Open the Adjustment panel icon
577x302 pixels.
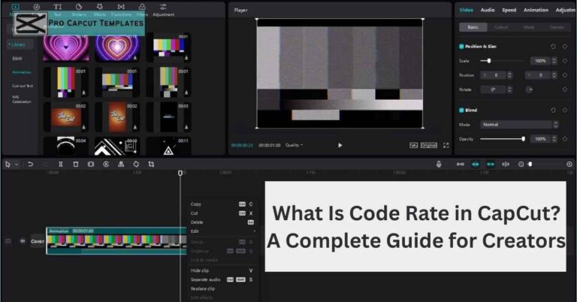(163, 7)
